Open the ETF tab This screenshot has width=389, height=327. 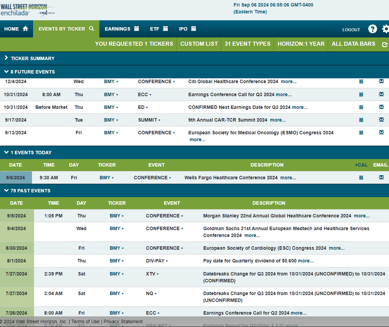click(x=159, y=29)
